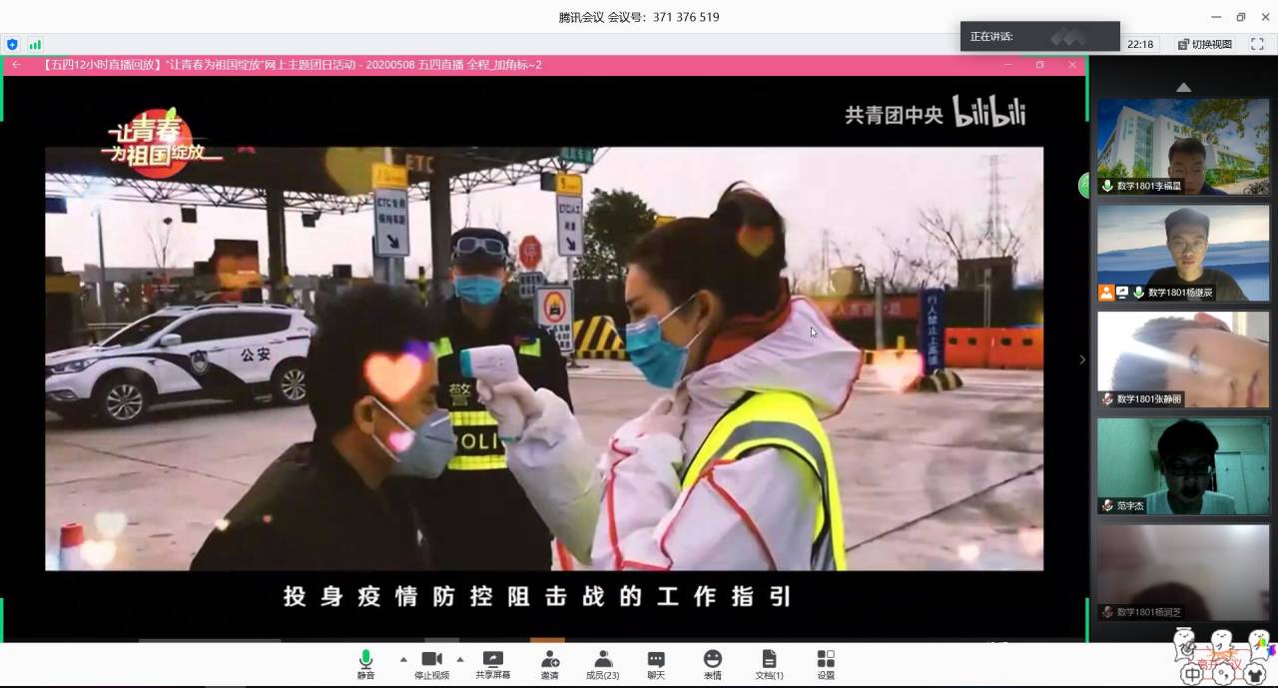Open the 表情 emoji reactions
1278x688 pixels.
tap(712, 663)
